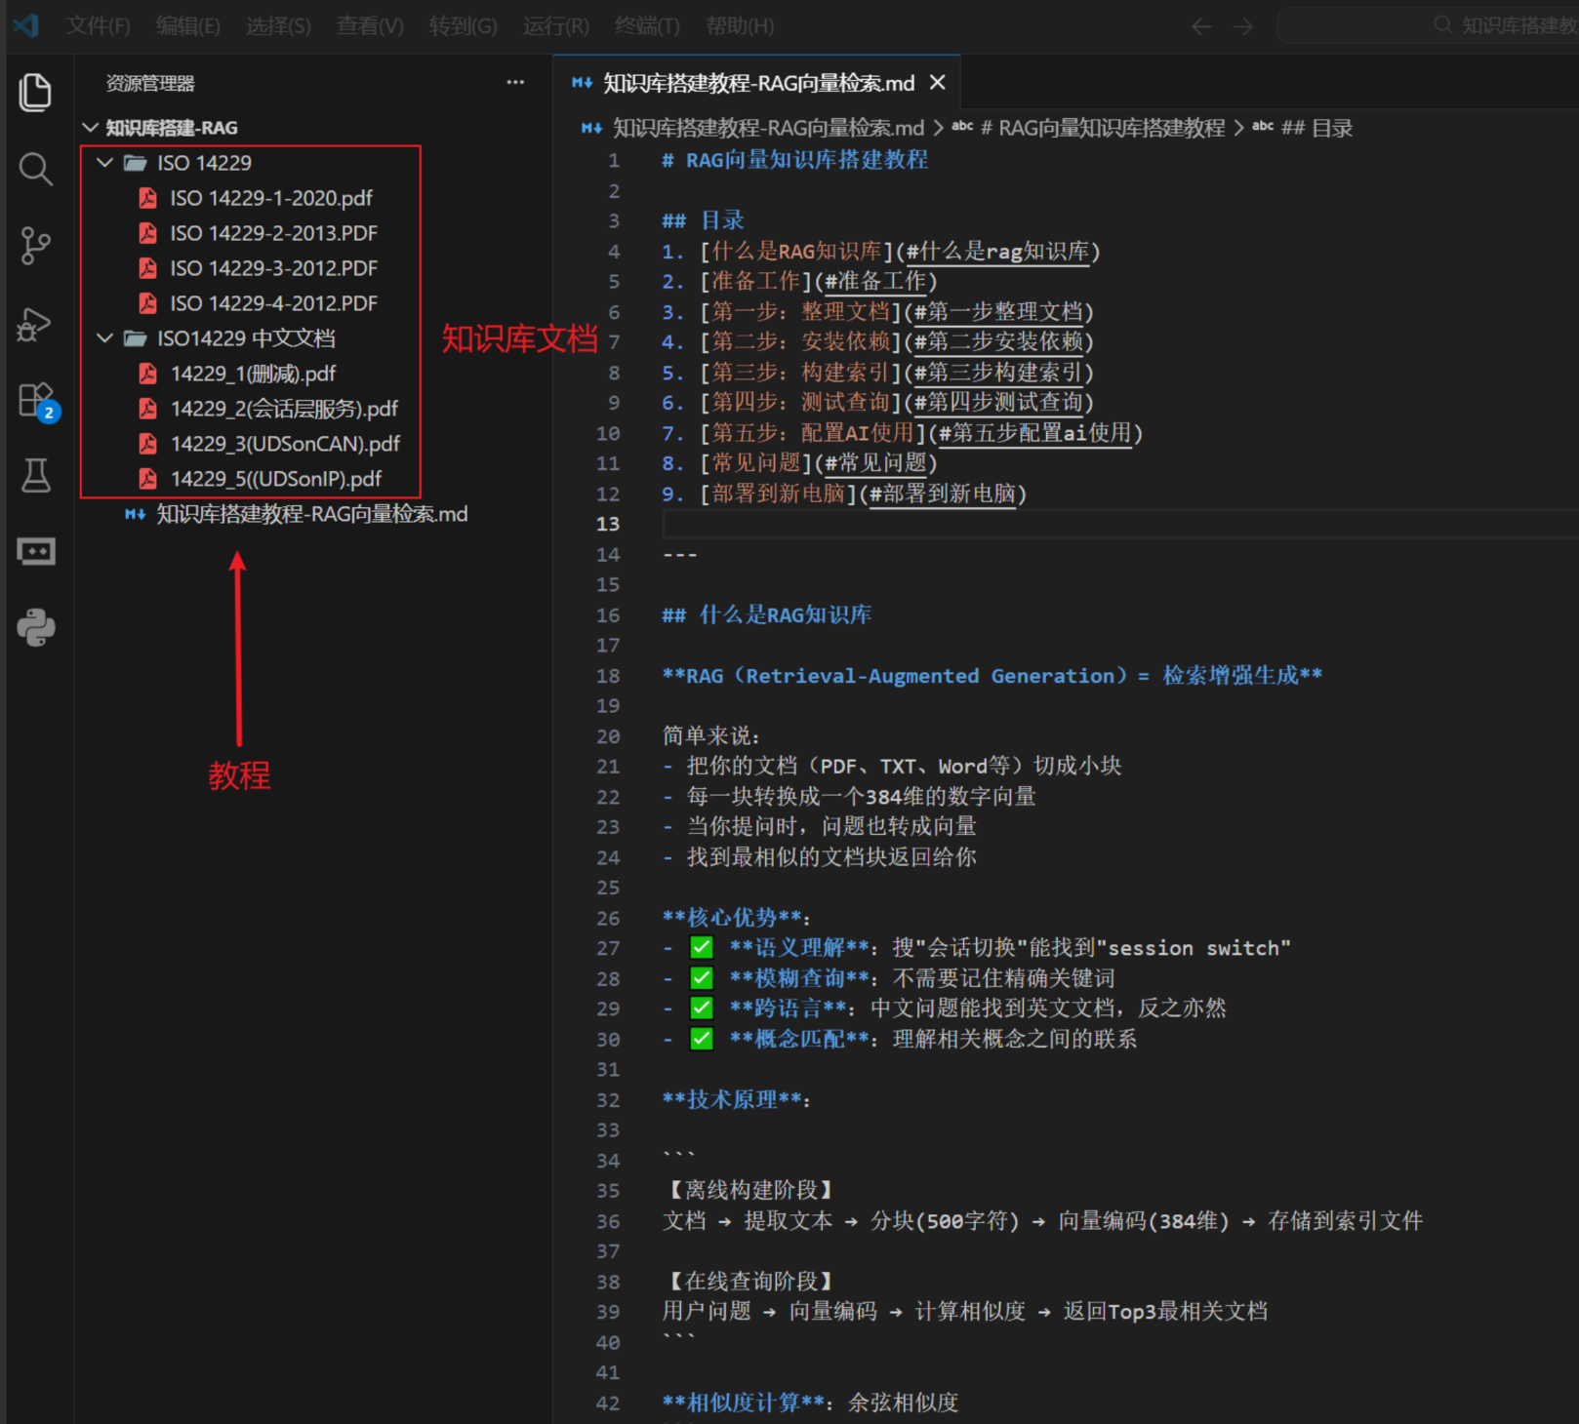Click the VS Code logo menu

pos(25,25)
